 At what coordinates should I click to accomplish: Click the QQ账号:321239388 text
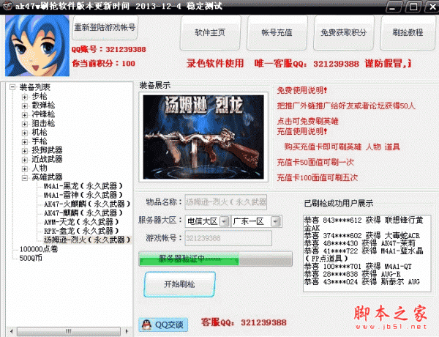[108, 49]
